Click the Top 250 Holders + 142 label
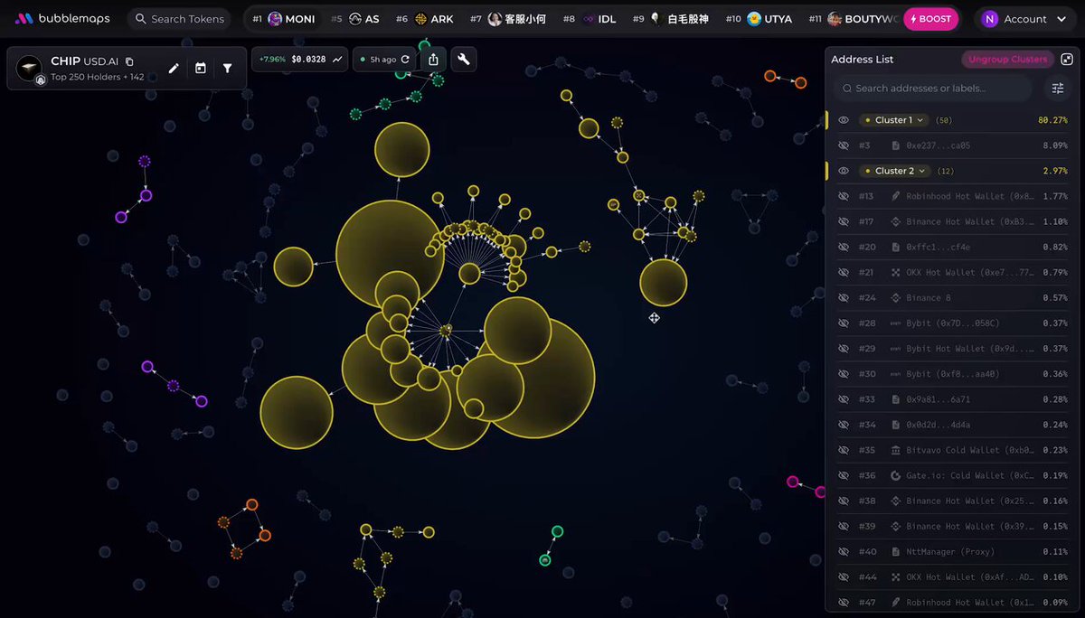This screenshot has height=618, width=1085. [x=98, y=78]
